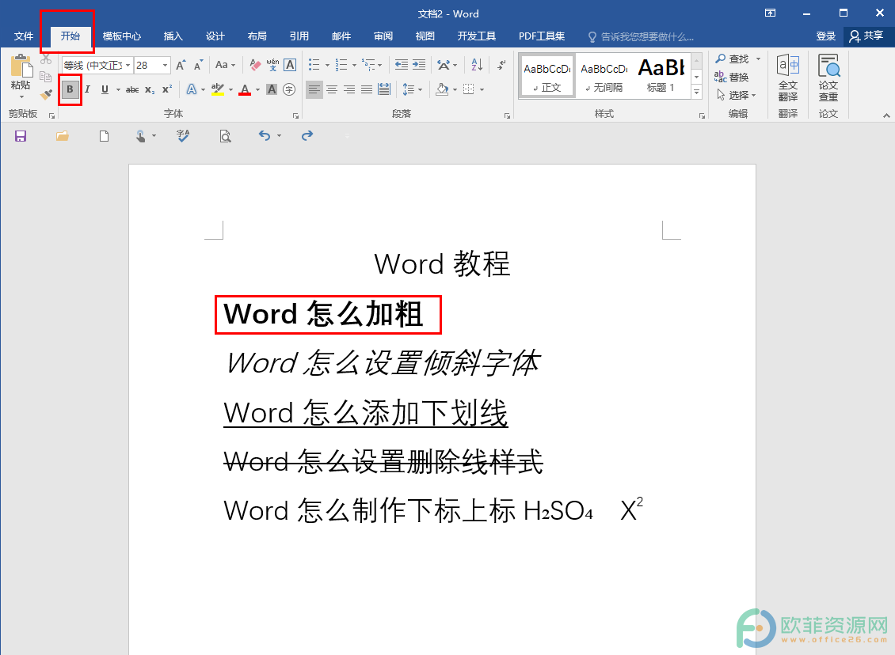Switch to the 审阅 (Review) tab
This screenshot has height=655, width=895.
(x=383, y=36)
